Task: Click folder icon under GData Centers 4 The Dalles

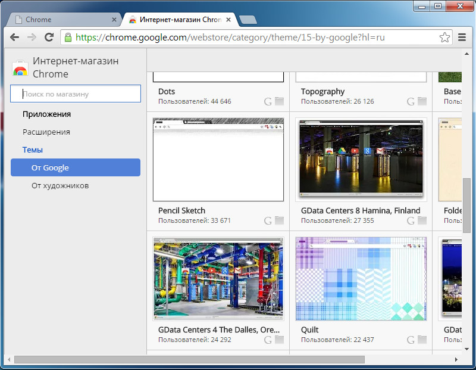Action: tap(279, 340)
